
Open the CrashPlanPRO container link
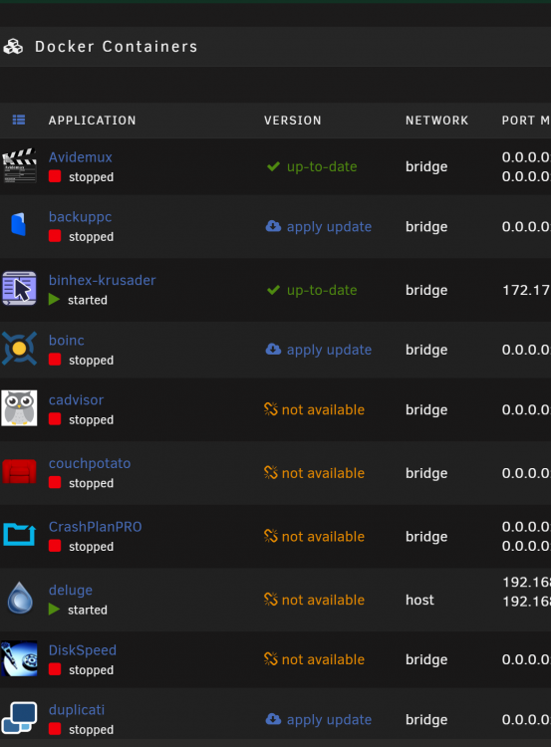[x=95, y=527]
